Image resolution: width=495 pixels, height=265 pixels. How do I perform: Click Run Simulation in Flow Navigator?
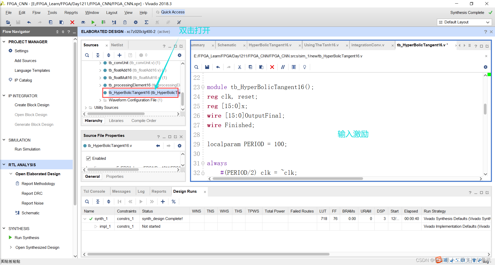click(27, 149)
